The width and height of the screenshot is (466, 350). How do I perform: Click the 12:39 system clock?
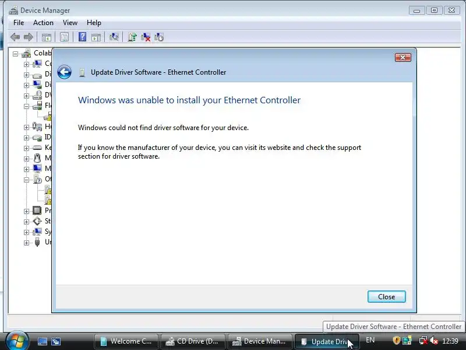(x=450, y=341)
